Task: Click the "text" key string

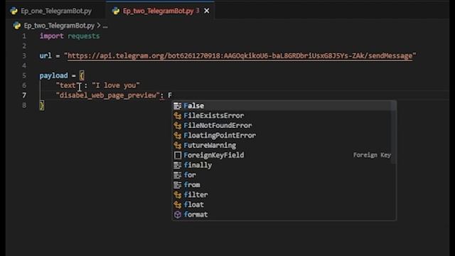Action: tap(68, 85)
